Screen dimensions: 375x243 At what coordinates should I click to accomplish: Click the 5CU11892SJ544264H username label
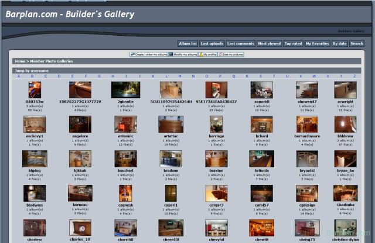click(171, 102)
